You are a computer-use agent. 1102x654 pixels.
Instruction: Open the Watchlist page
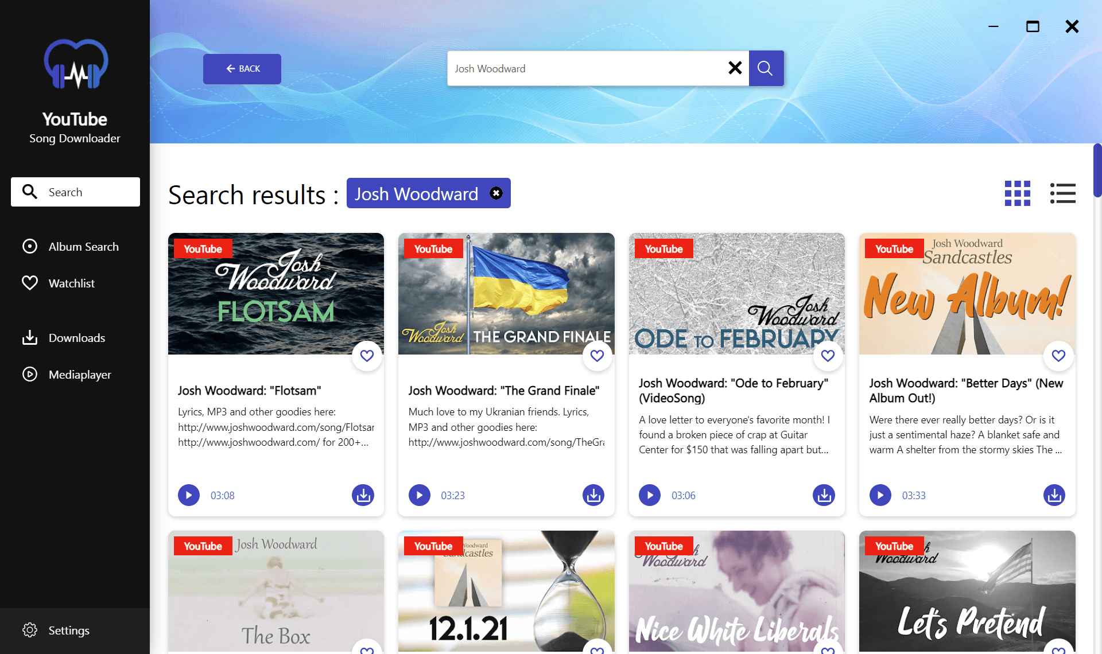[x=59, y=283]
